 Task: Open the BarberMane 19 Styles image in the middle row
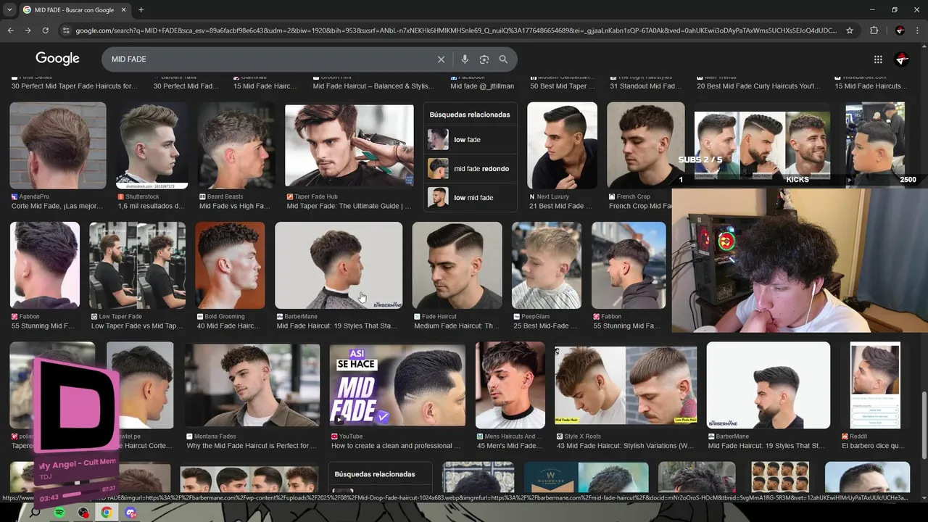pos(339,265)
